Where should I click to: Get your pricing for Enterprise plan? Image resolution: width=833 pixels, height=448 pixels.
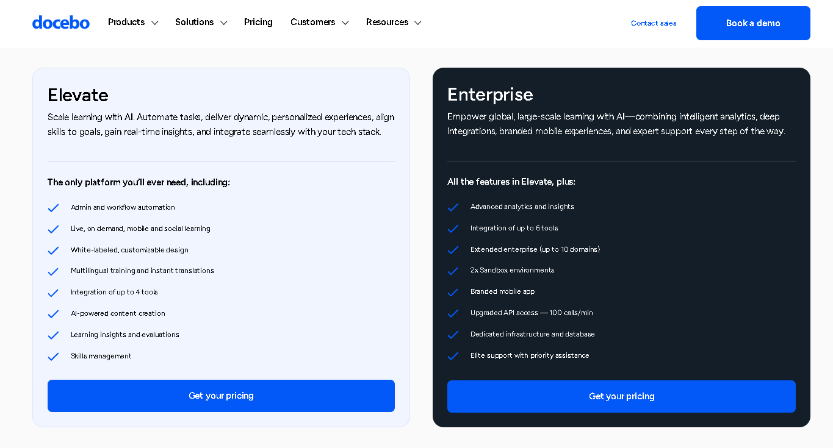point(621,396)
